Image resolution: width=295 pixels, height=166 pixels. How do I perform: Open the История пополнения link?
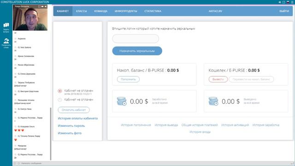[136, 125]
